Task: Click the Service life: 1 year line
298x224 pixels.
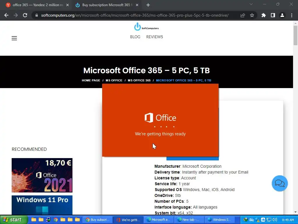Action: [x=172, y=184]
